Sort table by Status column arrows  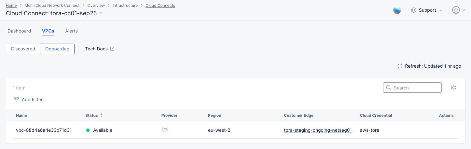tap(101, 115)
